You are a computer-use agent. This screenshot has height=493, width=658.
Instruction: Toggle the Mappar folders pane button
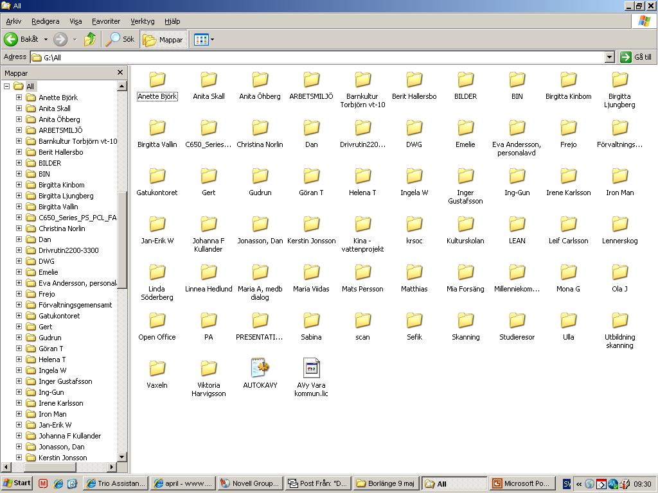163,39
